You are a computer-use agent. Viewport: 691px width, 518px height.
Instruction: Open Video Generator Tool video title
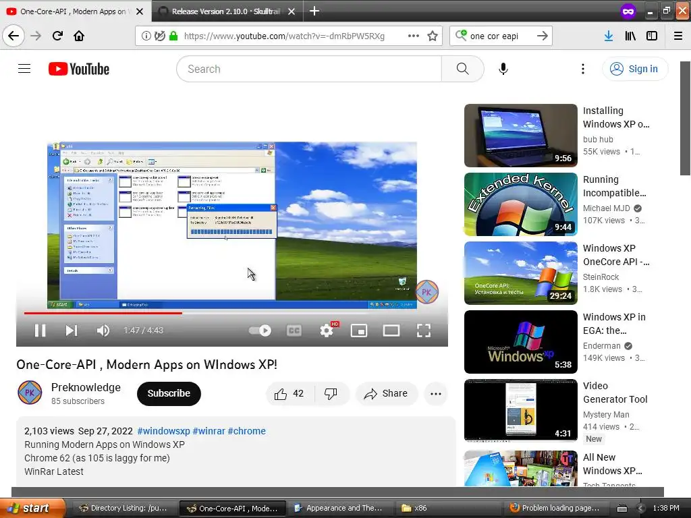click(x=615, y=393)
